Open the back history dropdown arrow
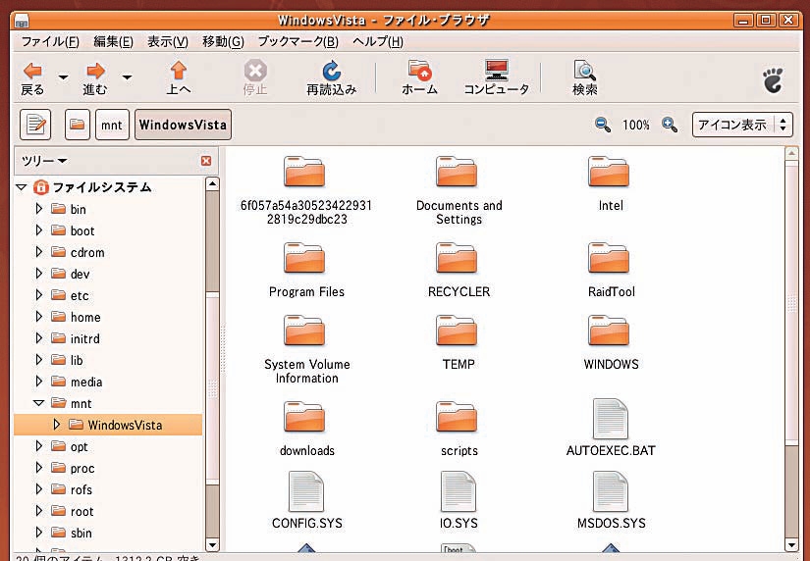The height and width of the screenshot is (561, 810). [64, 77]
